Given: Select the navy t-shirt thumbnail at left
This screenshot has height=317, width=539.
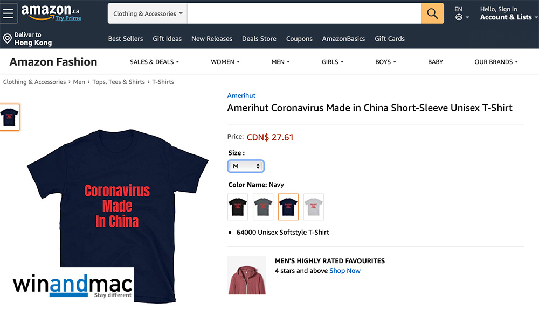Looking at the screenshot, I should (x=9, y=117).
